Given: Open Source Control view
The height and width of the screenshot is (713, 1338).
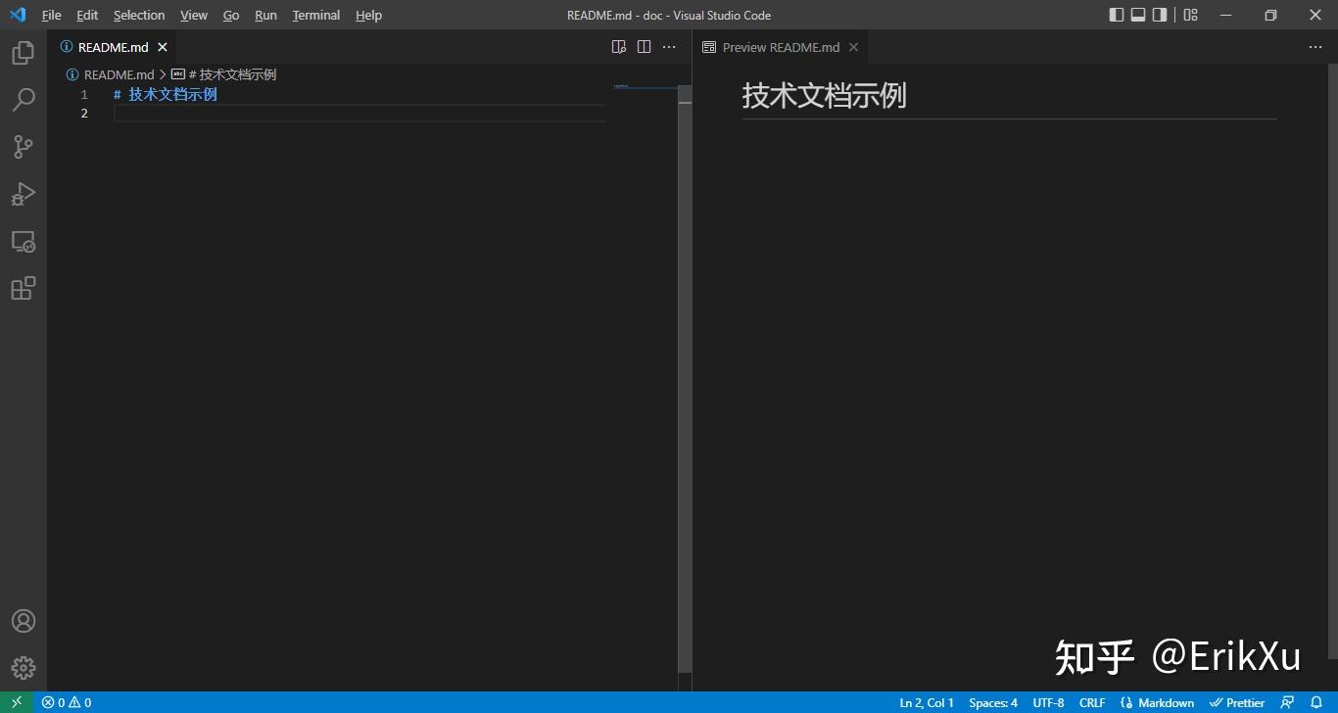Looking at the screenshot, I should (23, 147).
